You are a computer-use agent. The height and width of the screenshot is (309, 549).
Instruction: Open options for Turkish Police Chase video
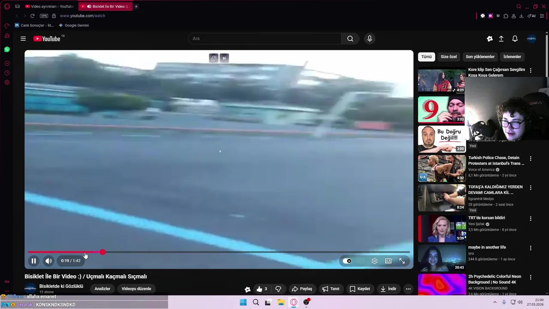pos(531,158)
